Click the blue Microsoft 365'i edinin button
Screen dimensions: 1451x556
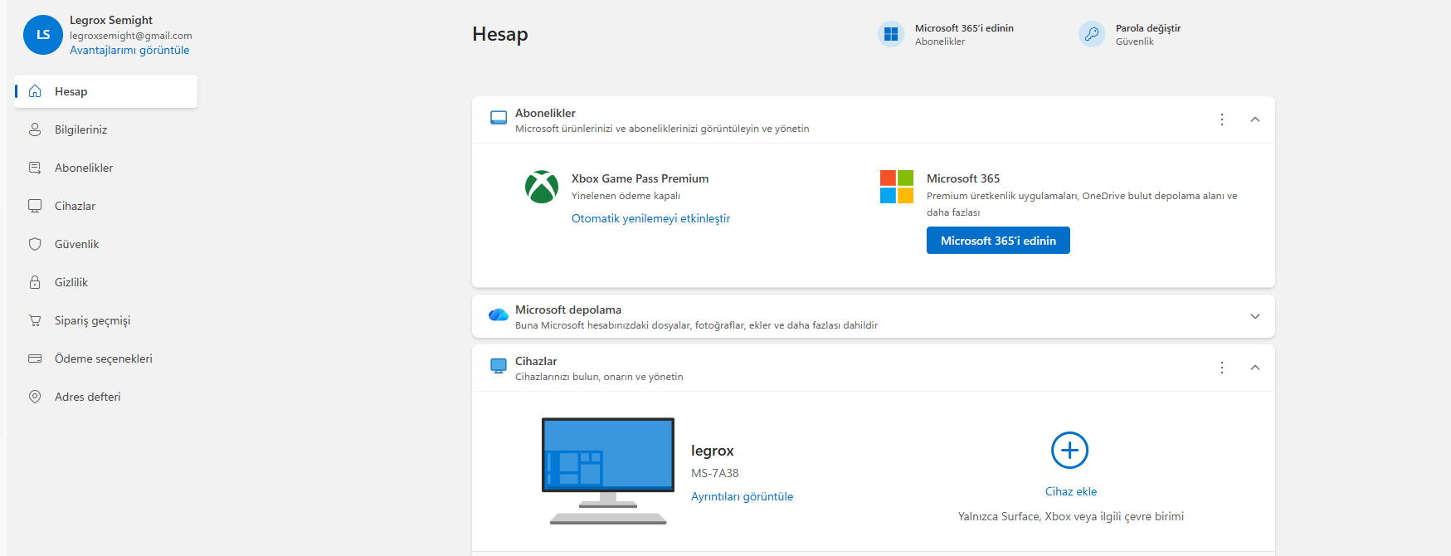pos(998,241)
